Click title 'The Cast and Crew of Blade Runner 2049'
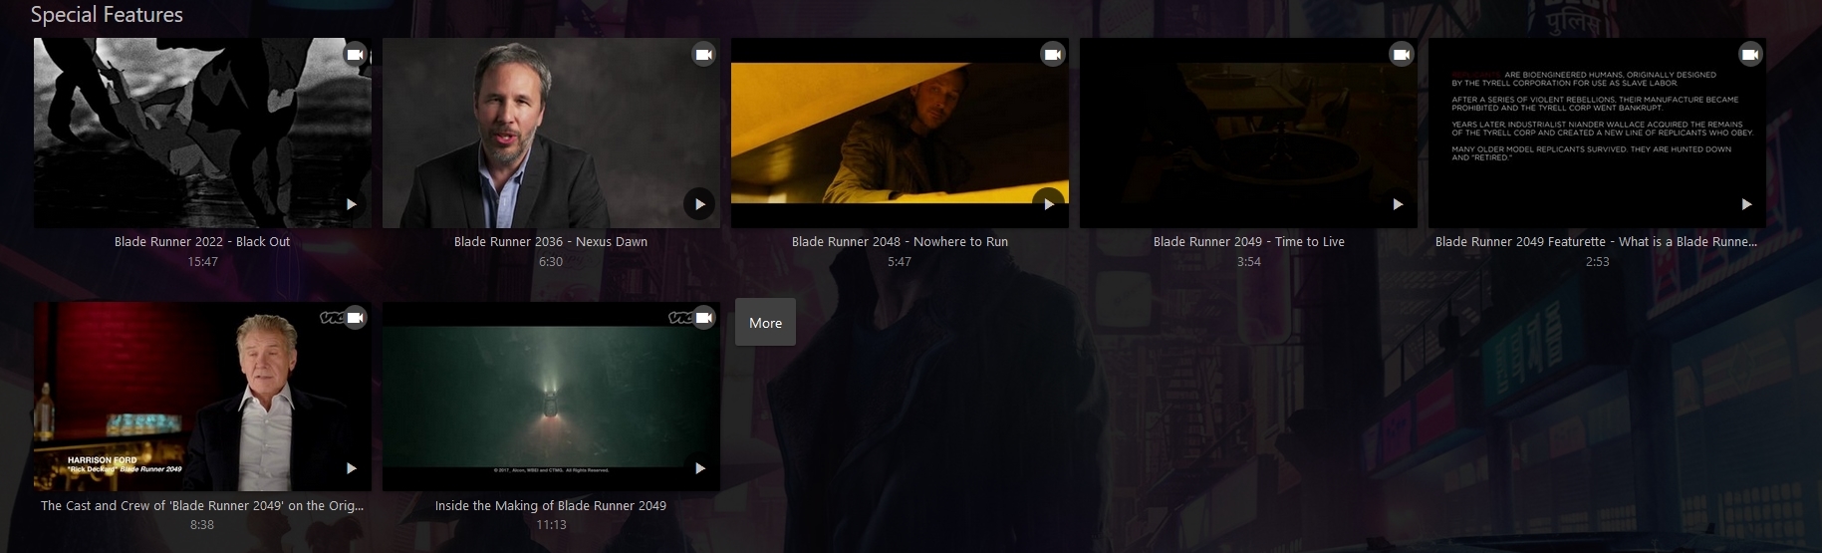 click(202, 506)
